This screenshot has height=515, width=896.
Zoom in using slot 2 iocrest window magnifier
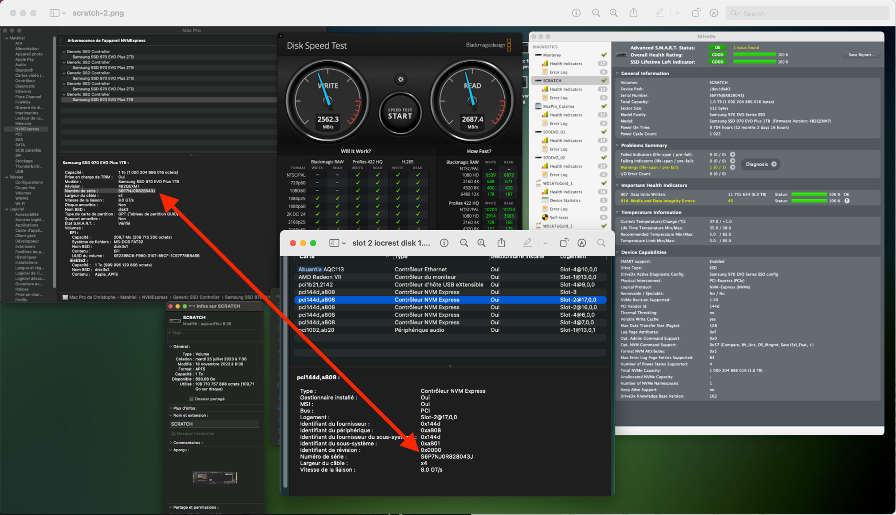click(482, 243)
